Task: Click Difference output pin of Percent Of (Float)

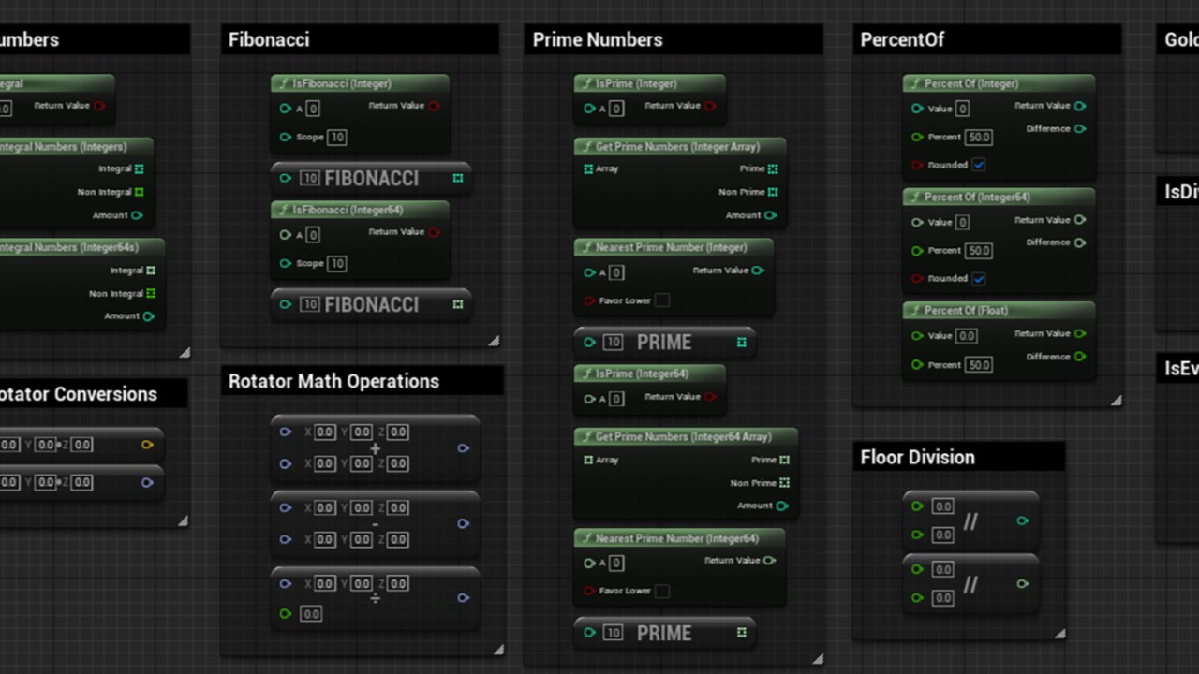Action: pyautogui.click(x=1080, y=357)
